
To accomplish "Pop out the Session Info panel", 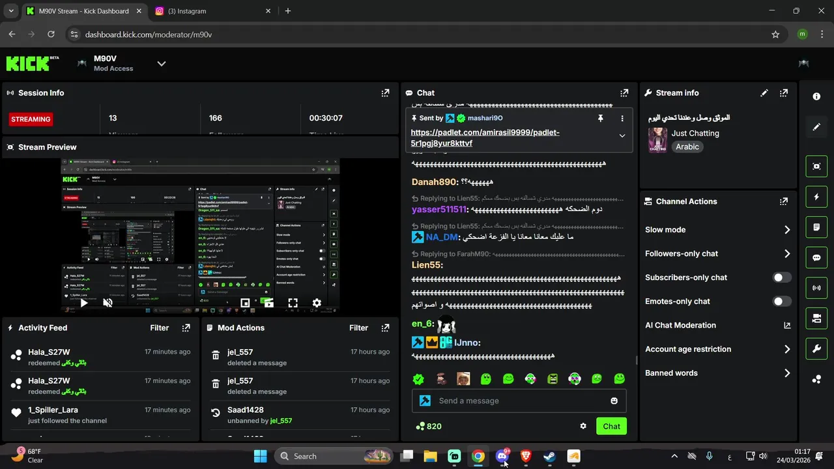I will pyautogui.click(x=385, y=93).
